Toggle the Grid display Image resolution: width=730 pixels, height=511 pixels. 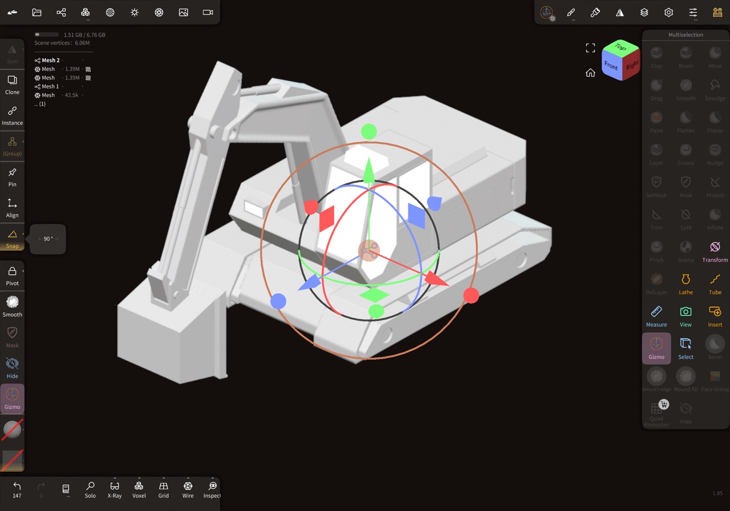point(164,490)
